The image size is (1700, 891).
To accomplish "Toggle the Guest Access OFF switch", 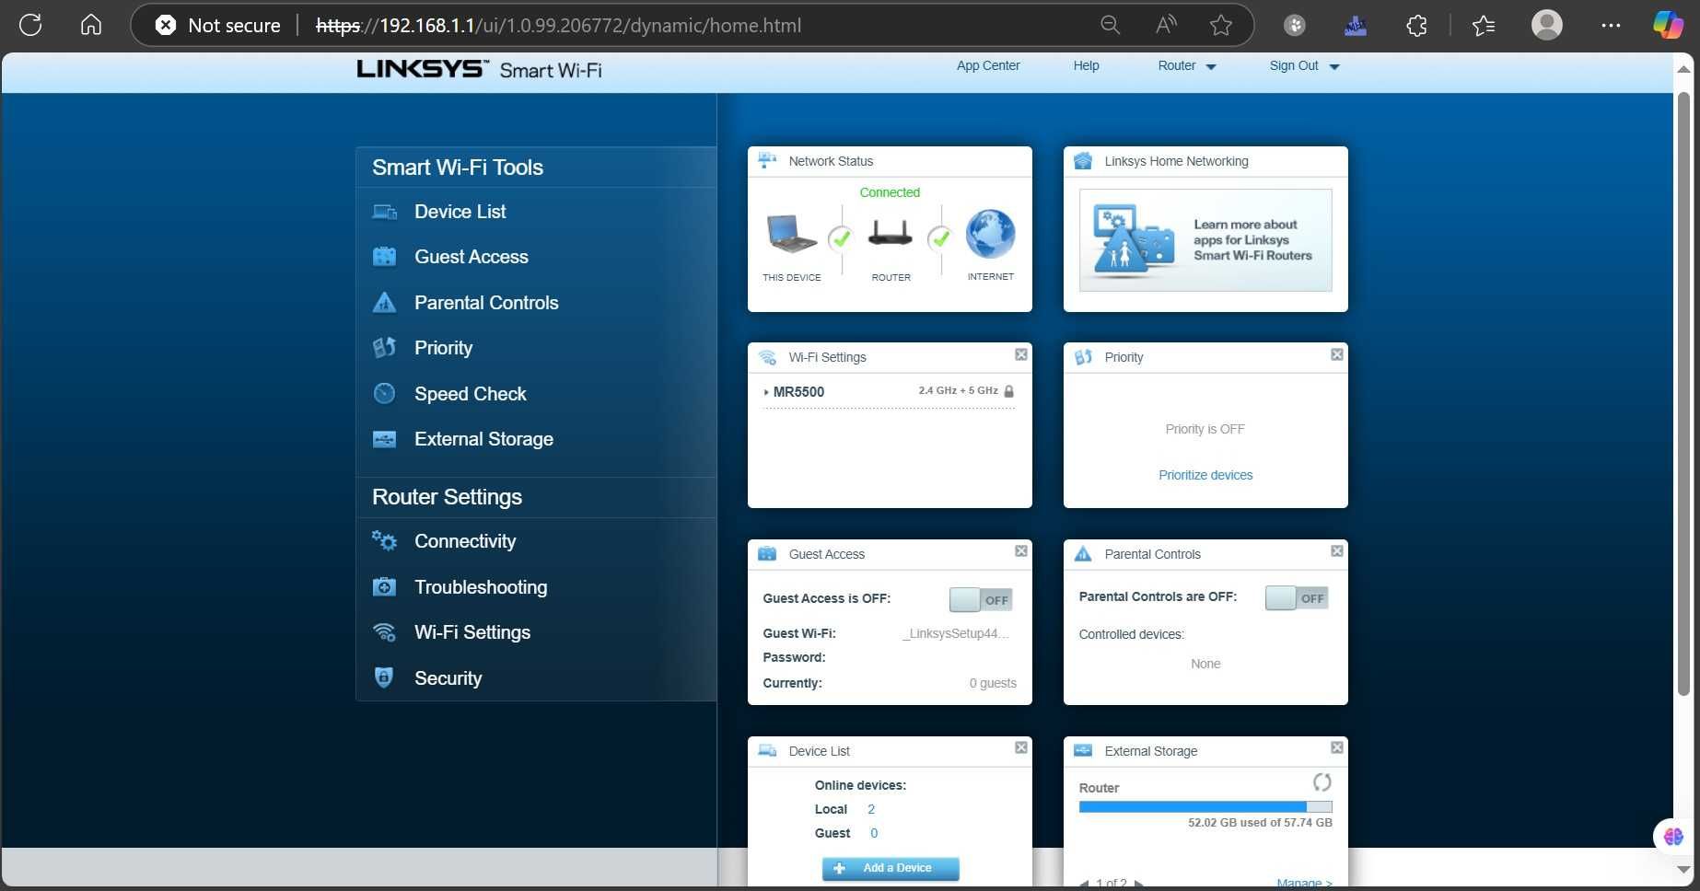I will (981, 600).
